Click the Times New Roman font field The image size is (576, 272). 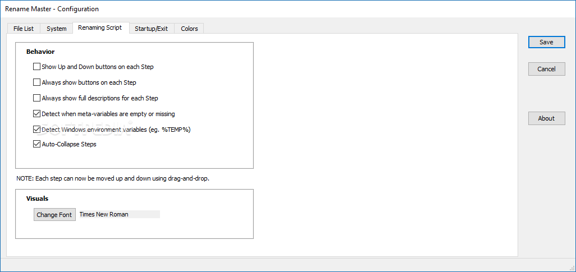click(120, 214)
